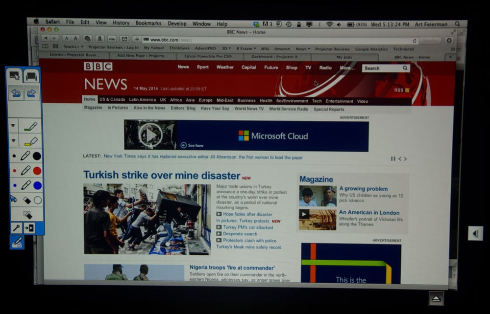
Task: Pick the black pen icon
Action: click(x=25, y=156)
